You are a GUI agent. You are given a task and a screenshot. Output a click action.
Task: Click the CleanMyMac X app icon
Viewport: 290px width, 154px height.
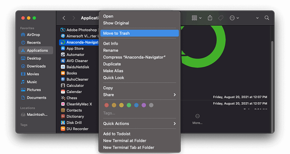point(63,104)
